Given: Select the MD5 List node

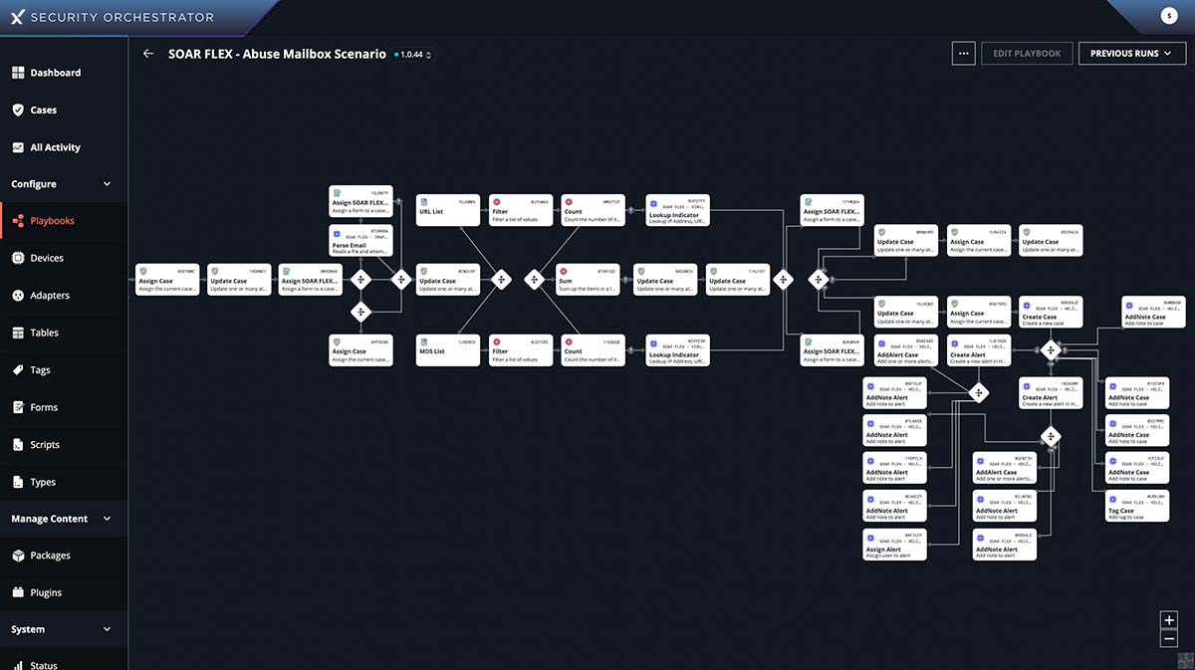Looking at the screenshot, I should click(x=448, y=349).
